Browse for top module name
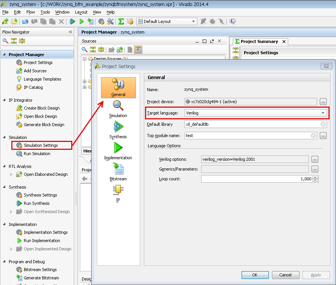 (x=323, y=136)
